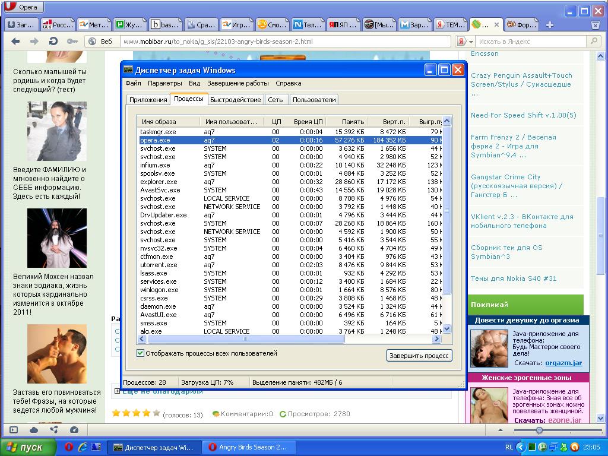The image size is (608, 456).
Task: Open the Opera Link cloud icon
Action: click(34, 430)
